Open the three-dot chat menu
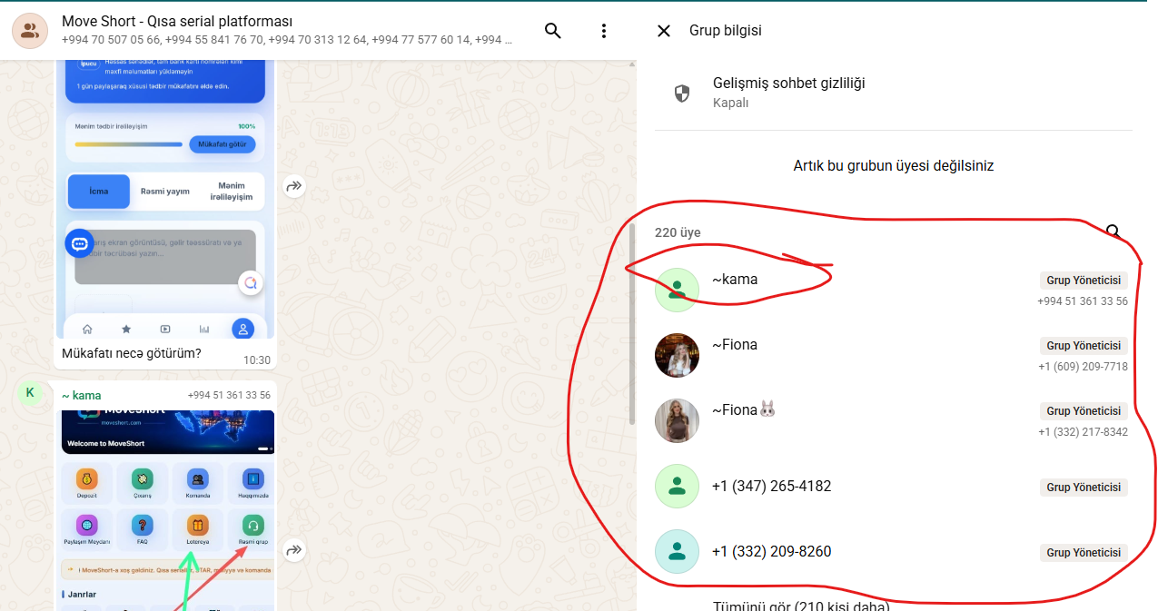Viewport: 1158px width, 611px height. pos(604,31)
